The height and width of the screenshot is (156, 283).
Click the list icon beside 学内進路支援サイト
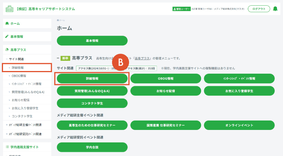7,147
